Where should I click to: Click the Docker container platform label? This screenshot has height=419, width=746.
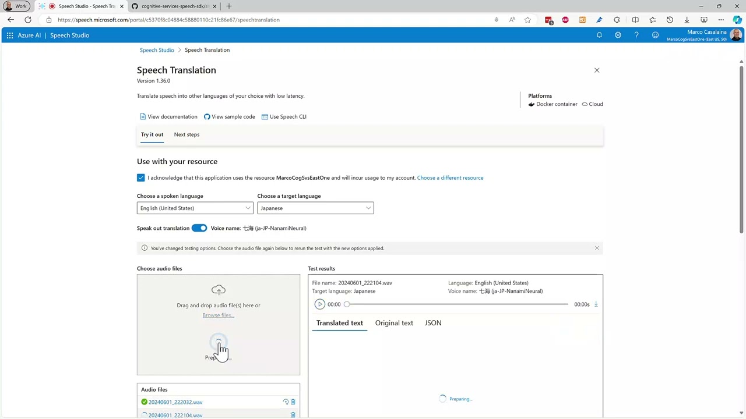click(553, 104)
